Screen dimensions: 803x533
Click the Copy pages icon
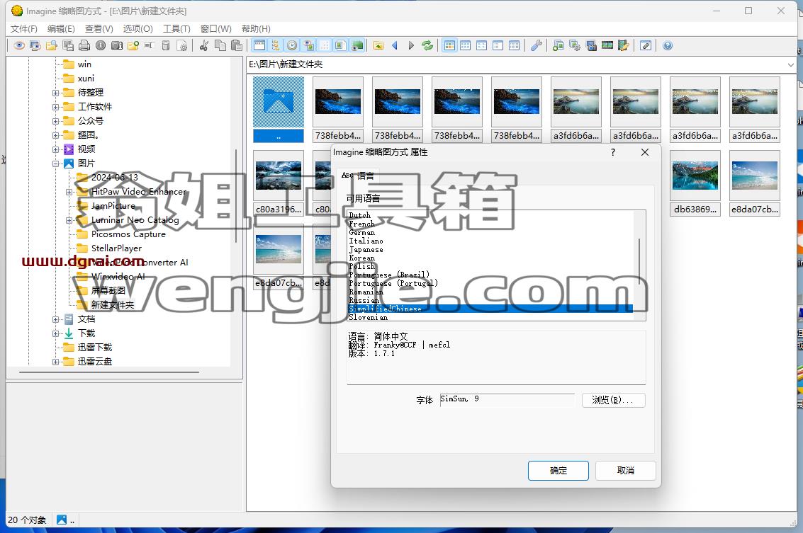pyautogui.click(x=220, y=45)
